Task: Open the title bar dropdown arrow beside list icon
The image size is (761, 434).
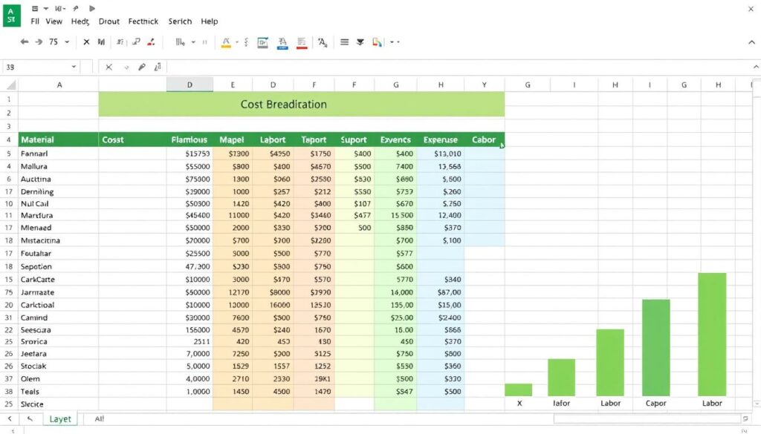Action: [45, 8]
